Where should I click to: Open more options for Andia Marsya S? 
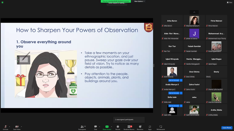181,80
